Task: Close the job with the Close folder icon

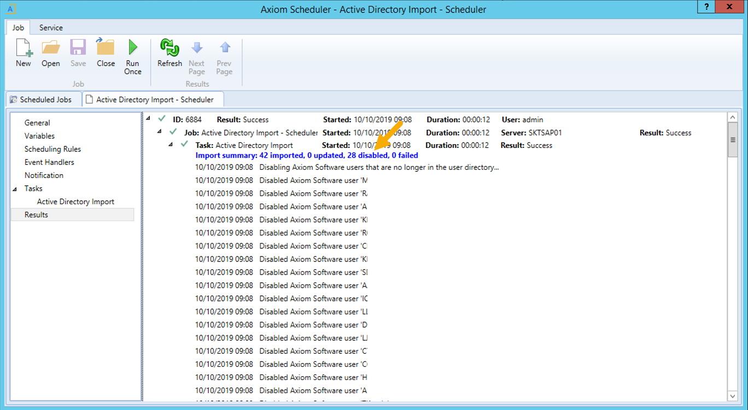Action: [106, 53]
